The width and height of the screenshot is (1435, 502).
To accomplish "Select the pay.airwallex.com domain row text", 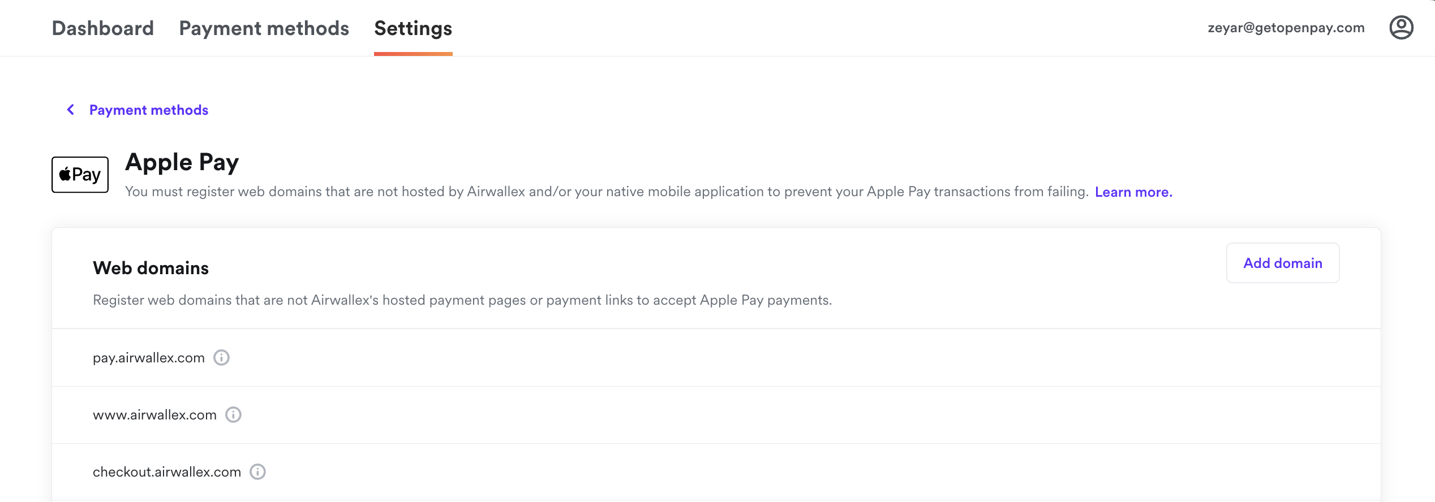I will (x=149, y=358).
